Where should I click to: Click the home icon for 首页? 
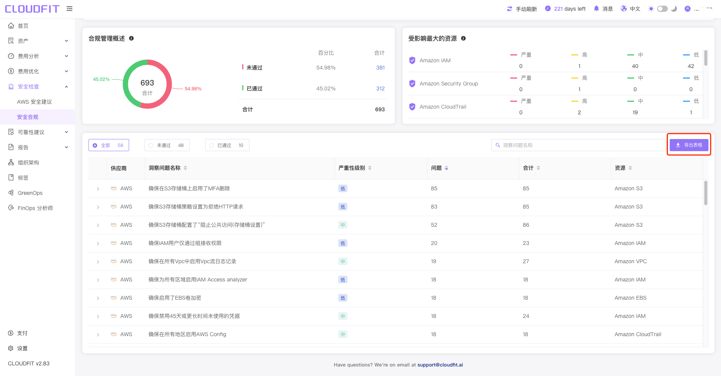[x=11, y=25]
